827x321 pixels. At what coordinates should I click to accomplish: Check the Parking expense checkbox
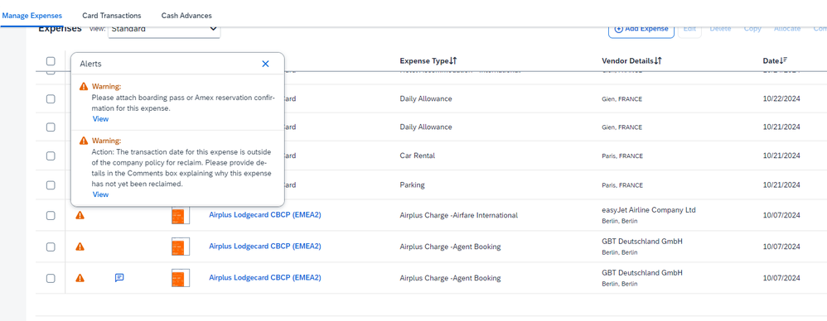click(x=51, y=185)
